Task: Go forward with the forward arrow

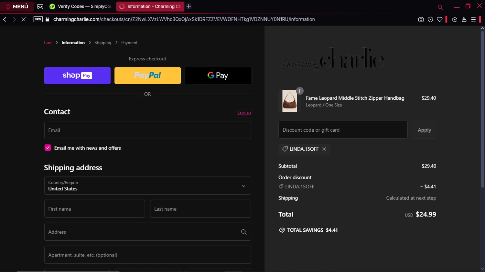Action: click(x=14, y=19)
